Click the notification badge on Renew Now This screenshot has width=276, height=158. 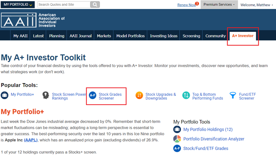tap(197, 3)
